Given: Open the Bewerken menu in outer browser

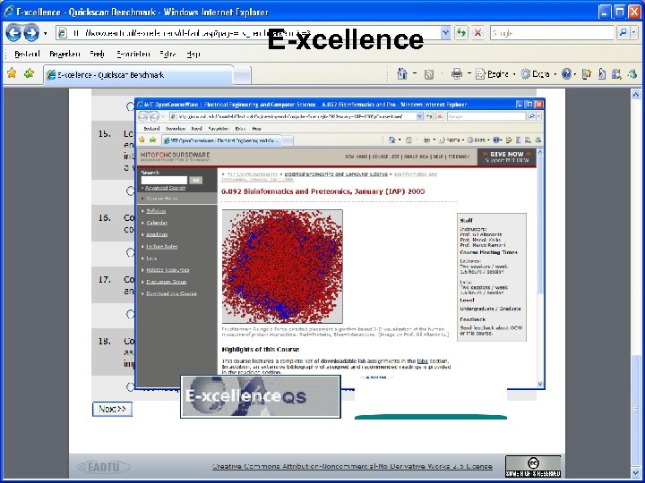Looking at the screenshot, I should [64, 54].
